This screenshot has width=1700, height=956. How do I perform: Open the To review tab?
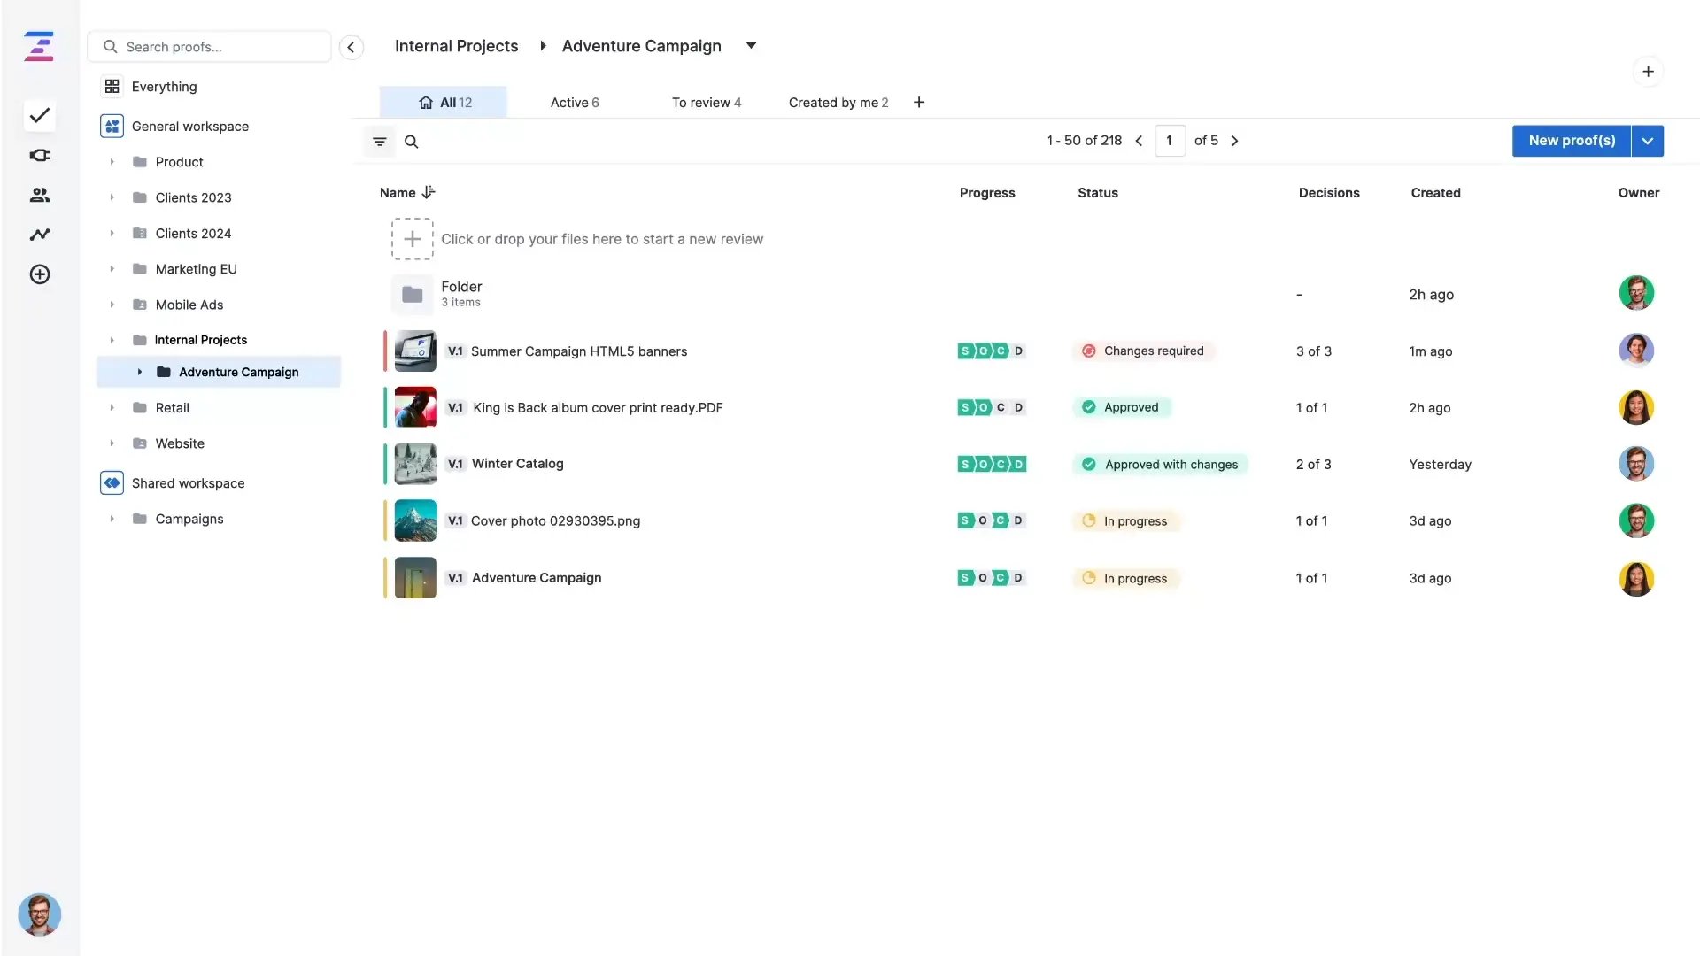pos(706,102)
